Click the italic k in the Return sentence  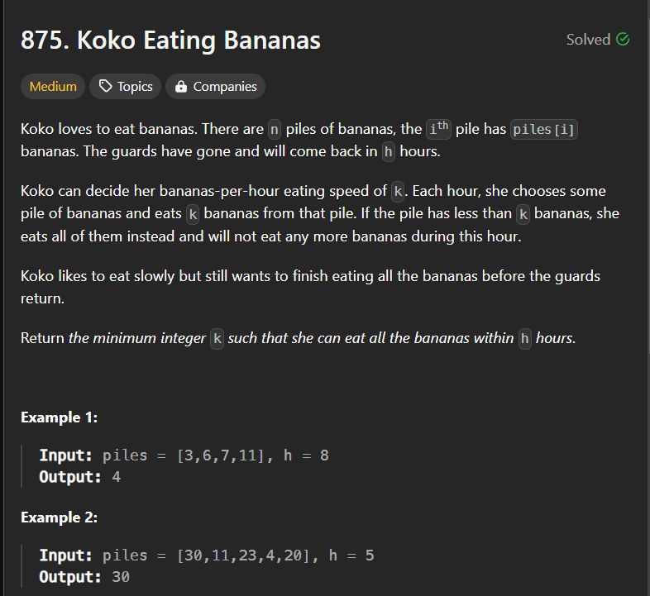(217, 339)
